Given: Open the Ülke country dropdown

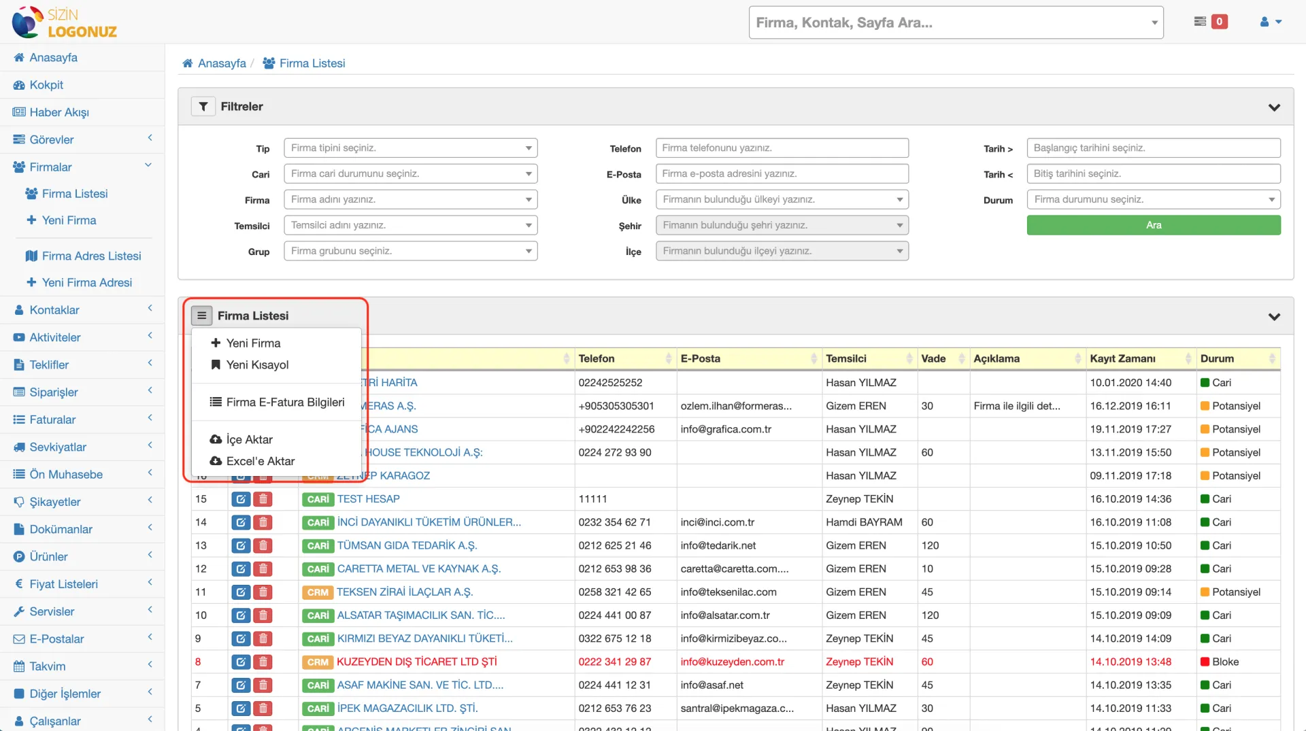Looking at the screenshot, I should (x=782, y=200).
